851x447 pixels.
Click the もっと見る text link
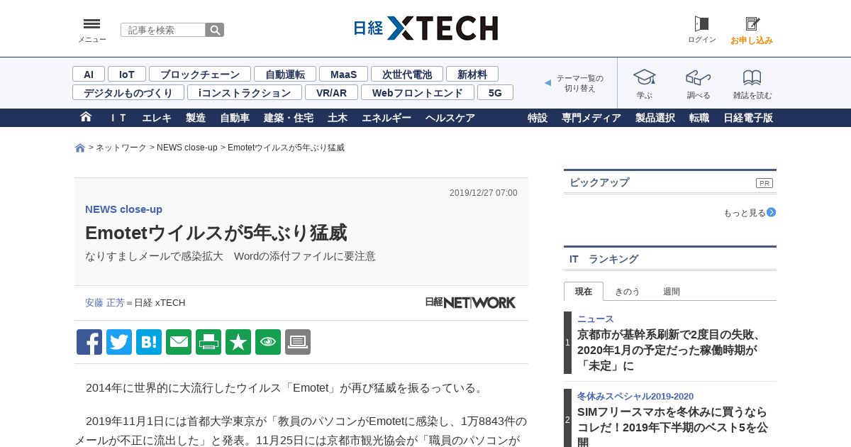[x=745, y=213]
